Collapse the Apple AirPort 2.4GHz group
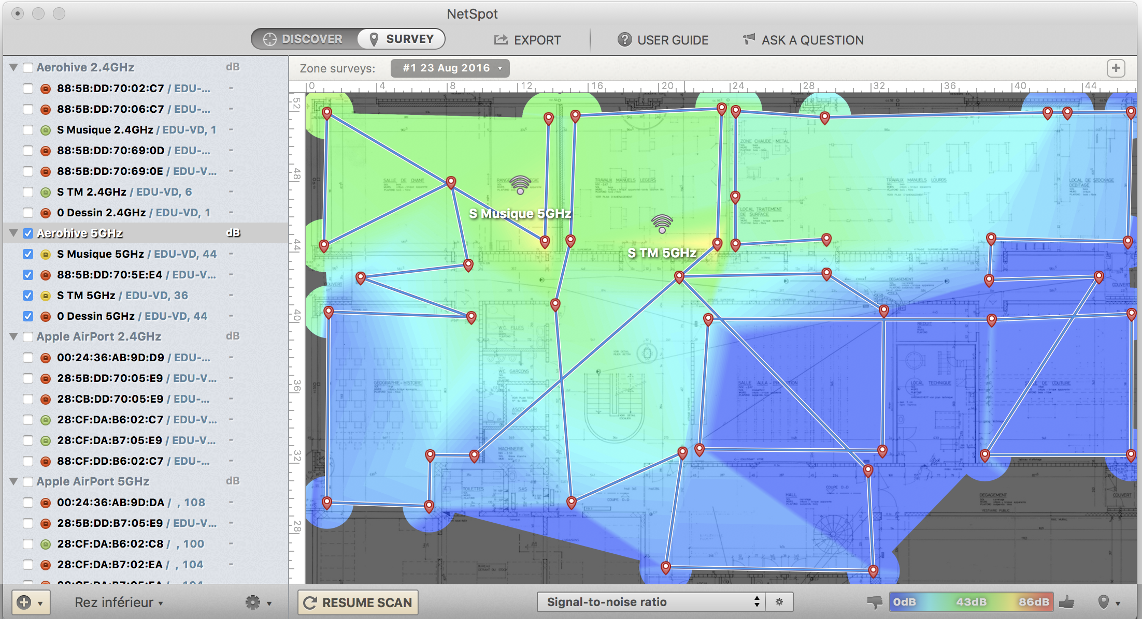 [14, 337]
